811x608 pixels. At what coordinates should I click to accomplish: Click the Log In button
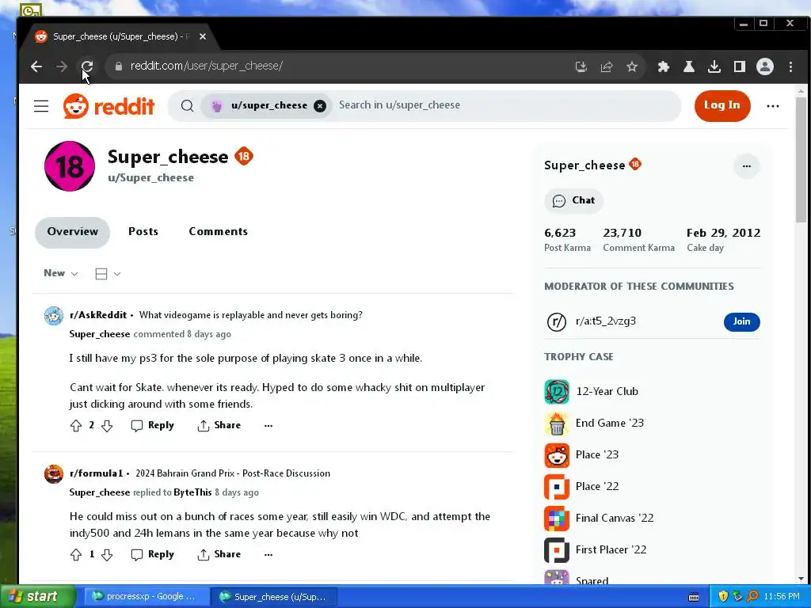pyautogui.click(x=722, y=105)
